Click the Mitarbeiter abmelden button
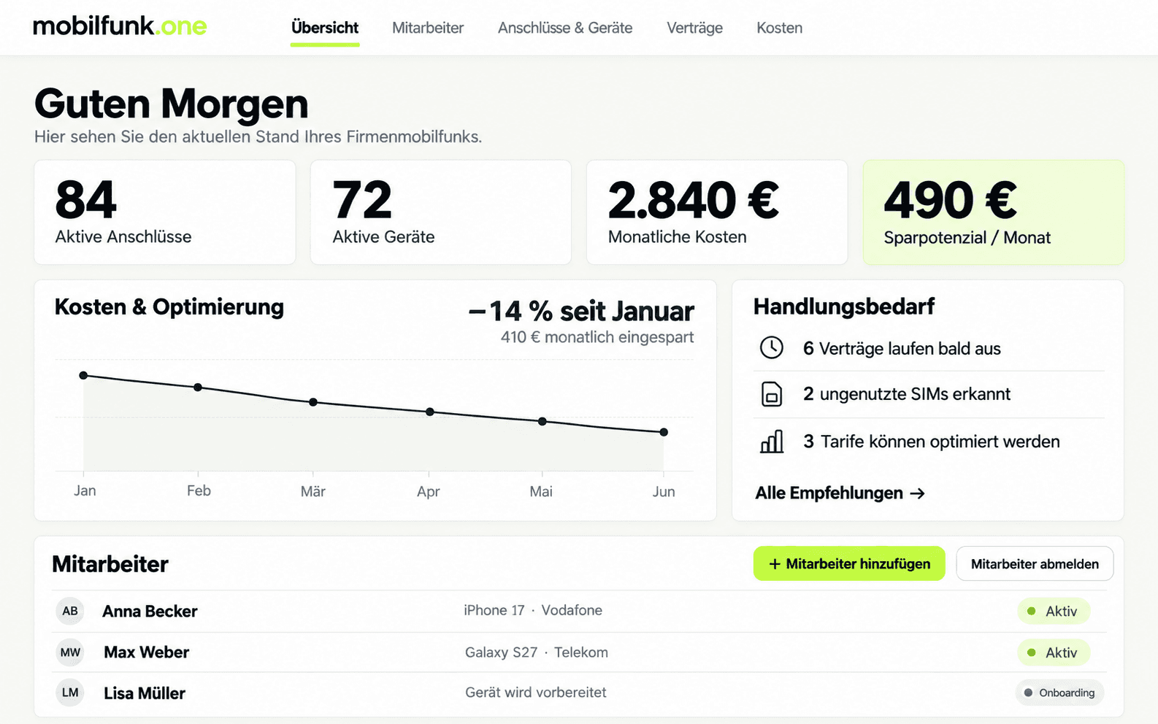 (x=1035, y=563)
